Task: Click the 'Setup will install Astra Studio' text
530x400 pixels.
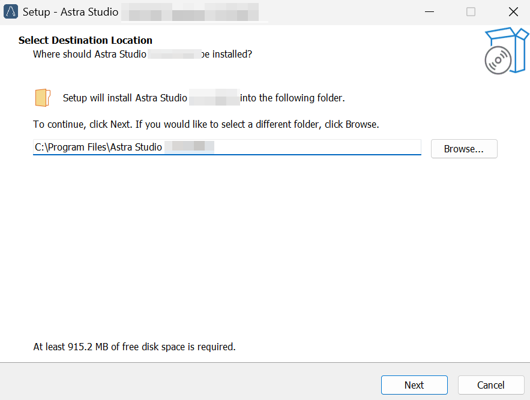Action: point(204,98)
